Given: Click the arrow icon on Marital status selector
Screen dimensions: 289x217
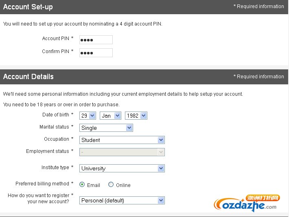Looking at the screenshot, I should point(129,128).
